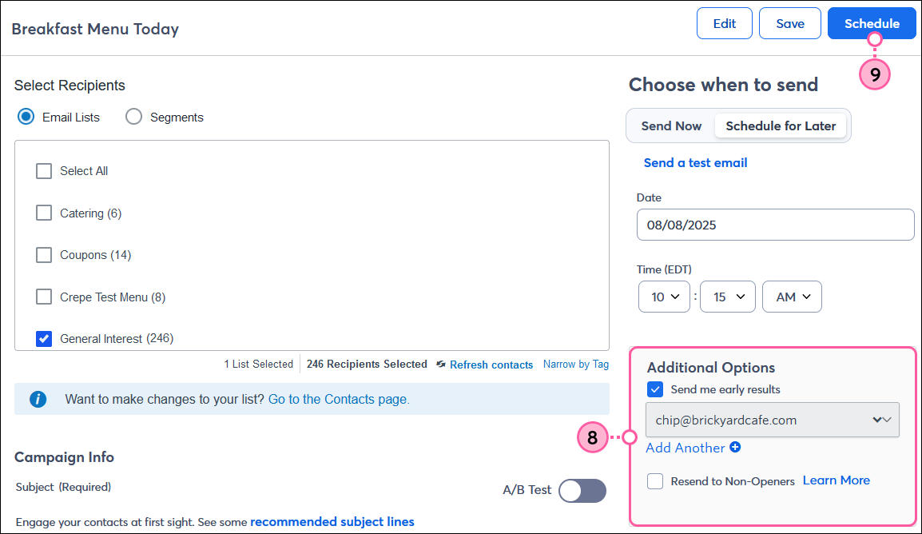This screenshot has height=534, width=922.
Task: Switch to the Send Now tab
Action: [671, 126]
